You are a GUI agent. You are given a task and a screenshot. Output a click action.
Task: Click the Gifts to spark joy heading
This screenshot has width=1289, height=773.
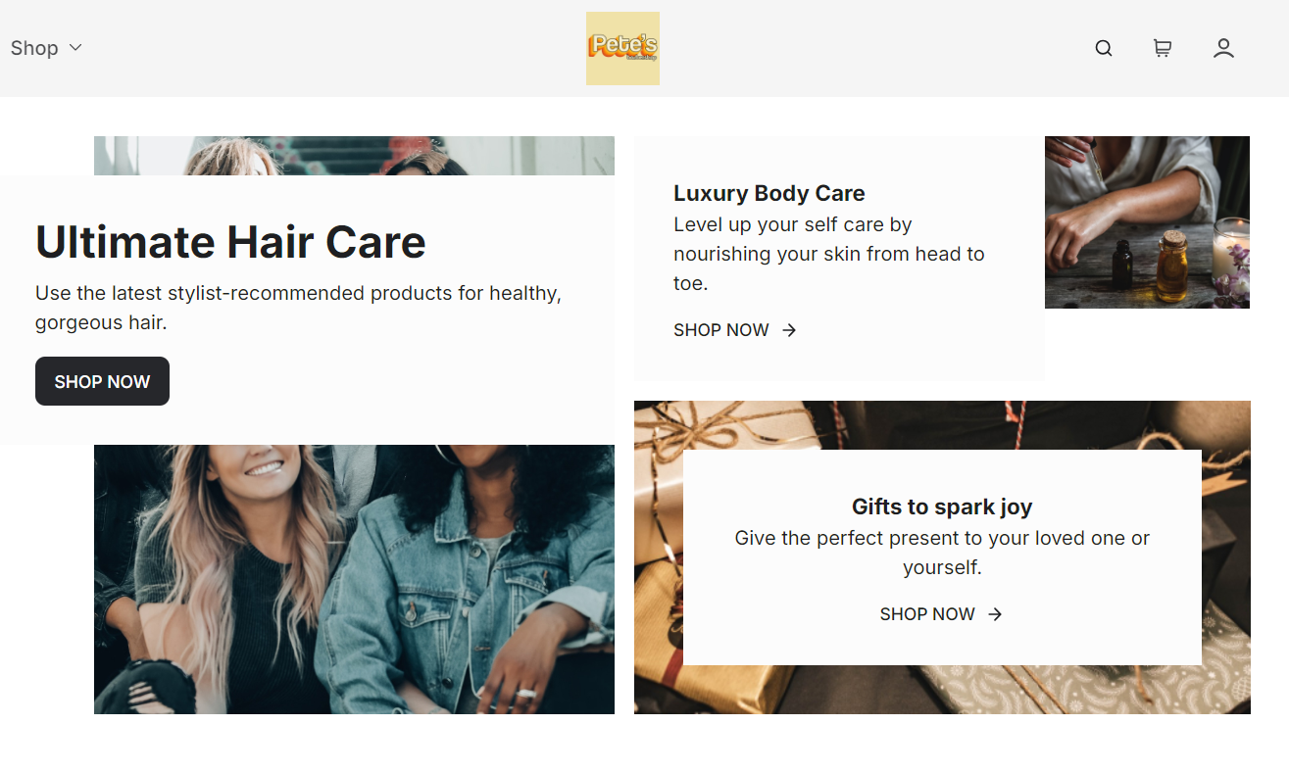pos(942,507)
